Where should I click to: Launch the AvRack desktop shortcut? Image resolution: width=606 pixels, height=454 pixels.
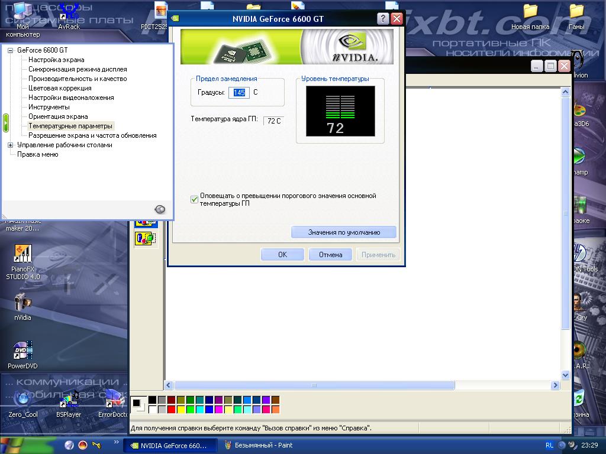click(x=69, y=17)
